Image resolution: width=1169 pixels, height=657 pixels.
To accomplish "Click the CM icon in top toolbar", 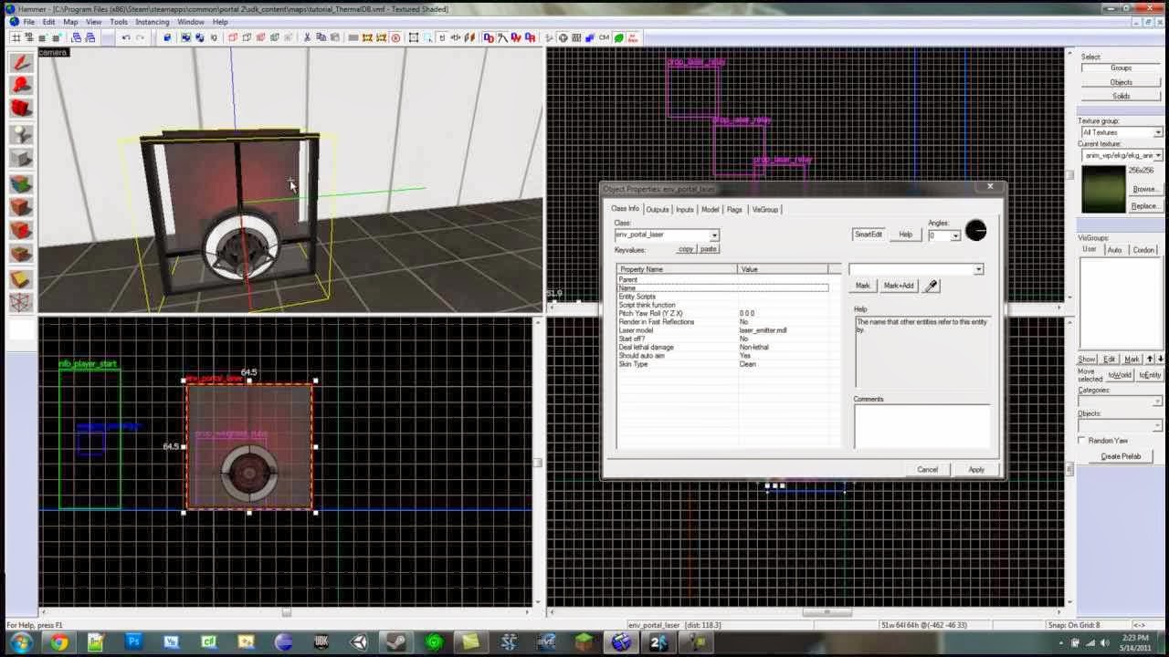I will click(x=605, y=37).
